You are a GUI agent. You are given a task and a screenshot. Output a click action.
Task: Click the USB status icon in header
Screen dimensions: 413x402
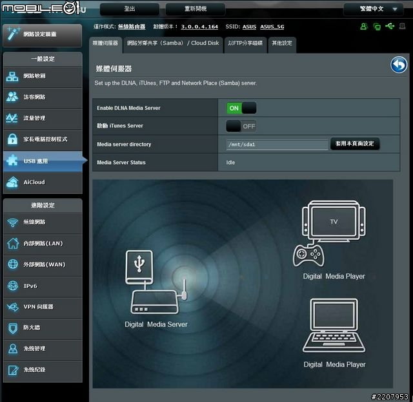coord(390,26)
